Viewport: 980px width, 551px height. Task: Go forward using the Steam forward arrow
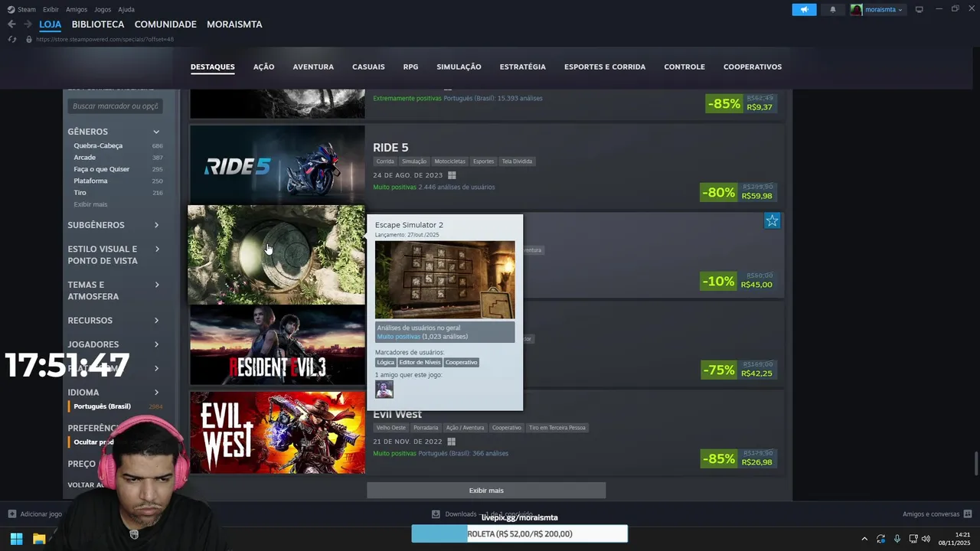click(27, 24)
